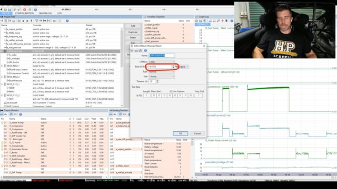
Task: Open help in the Graph Log toolbar
Action: pos(232,21)
